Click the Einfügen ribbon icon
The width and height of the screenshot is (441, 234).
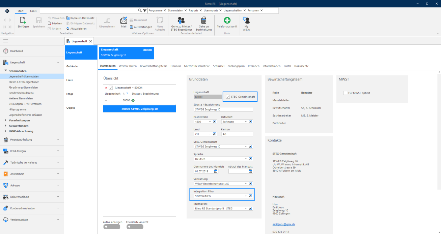tap(23, 23)
